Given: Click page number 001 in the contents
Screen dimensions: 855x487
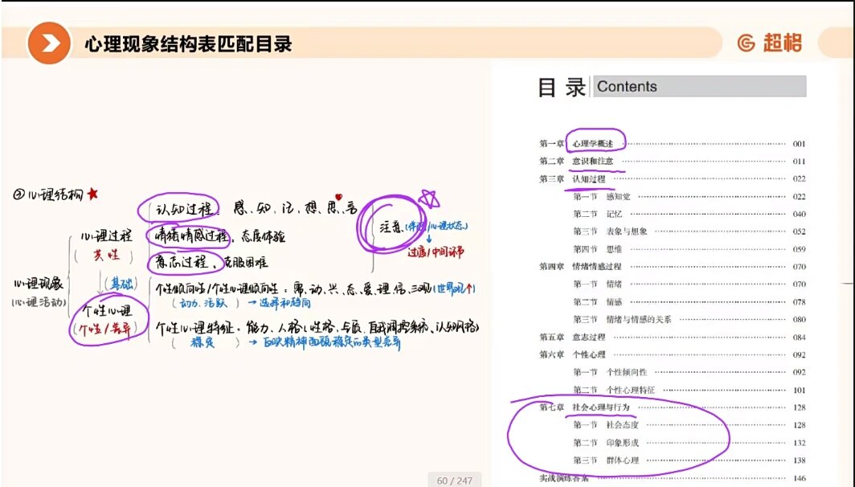Looking at the screenshot, I should click(799, 144).
